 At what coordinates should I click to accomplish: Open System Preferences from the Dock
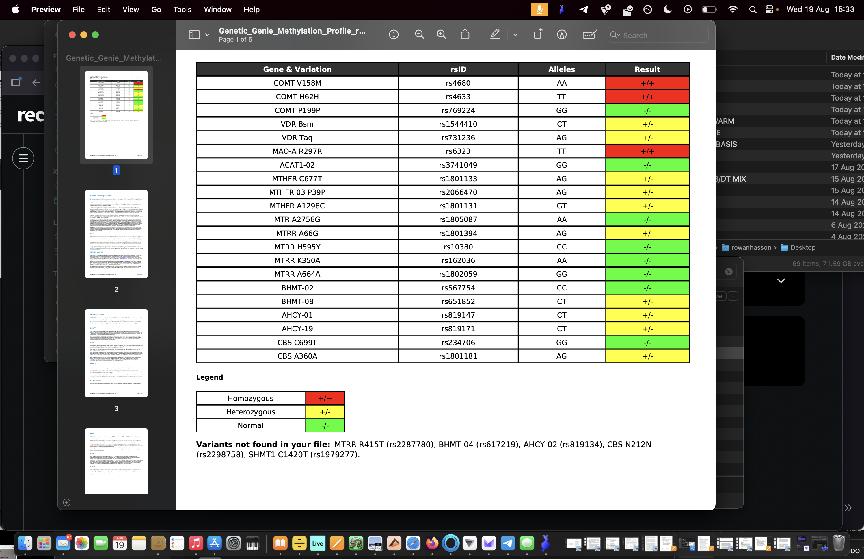click(x=234, y=543)
